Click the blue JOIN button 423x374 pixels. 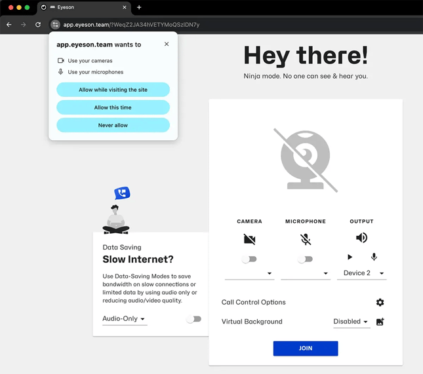(x=306, y=348)
